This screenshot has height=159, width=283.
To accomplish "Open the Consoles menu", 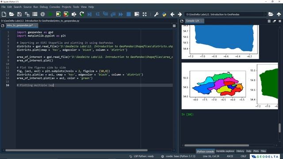I will coord(55,7).
